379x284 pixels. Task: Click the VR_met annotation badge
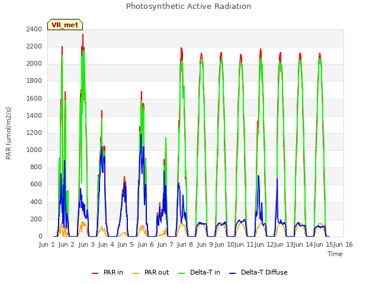(65, 25)
